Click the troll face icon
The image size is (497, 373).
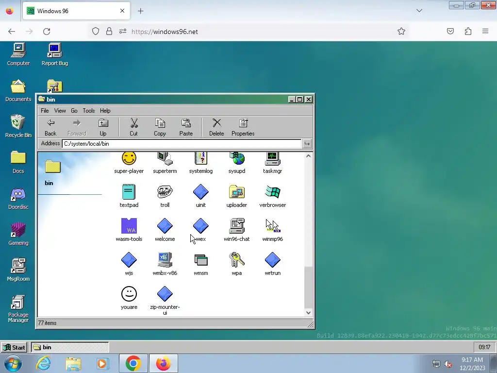[x=165, y=192]
